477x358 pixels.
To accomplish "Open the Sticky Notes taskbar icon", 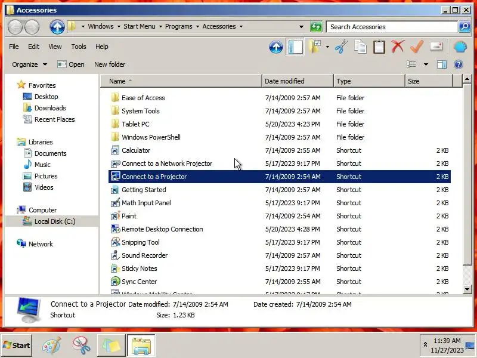I will pyautogui.click(x=111, y=346).
